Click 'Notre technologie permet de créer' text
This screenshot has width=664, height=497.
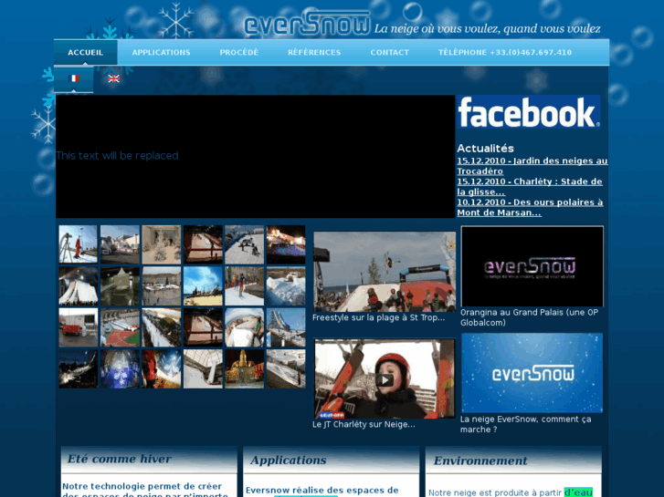(142, 486)
